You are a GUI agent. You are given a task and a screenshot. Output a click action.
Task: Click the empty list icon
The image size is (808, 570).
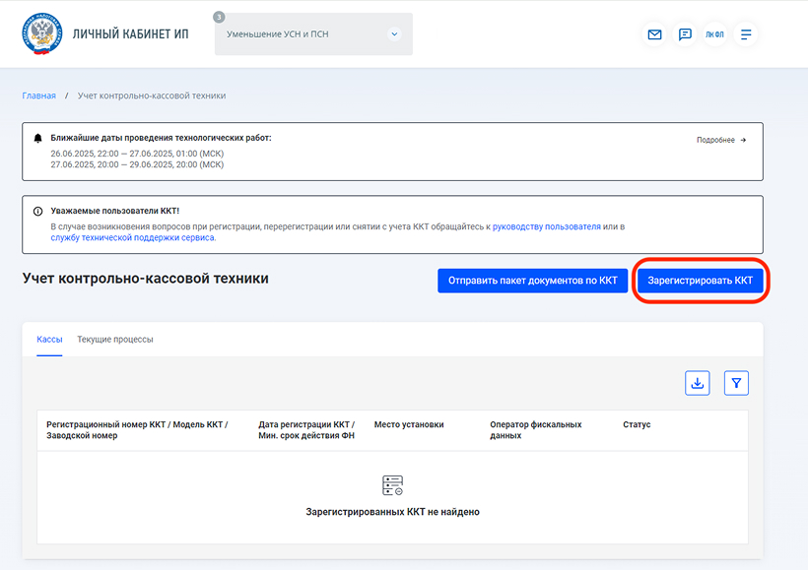click(x=392, y=485)
